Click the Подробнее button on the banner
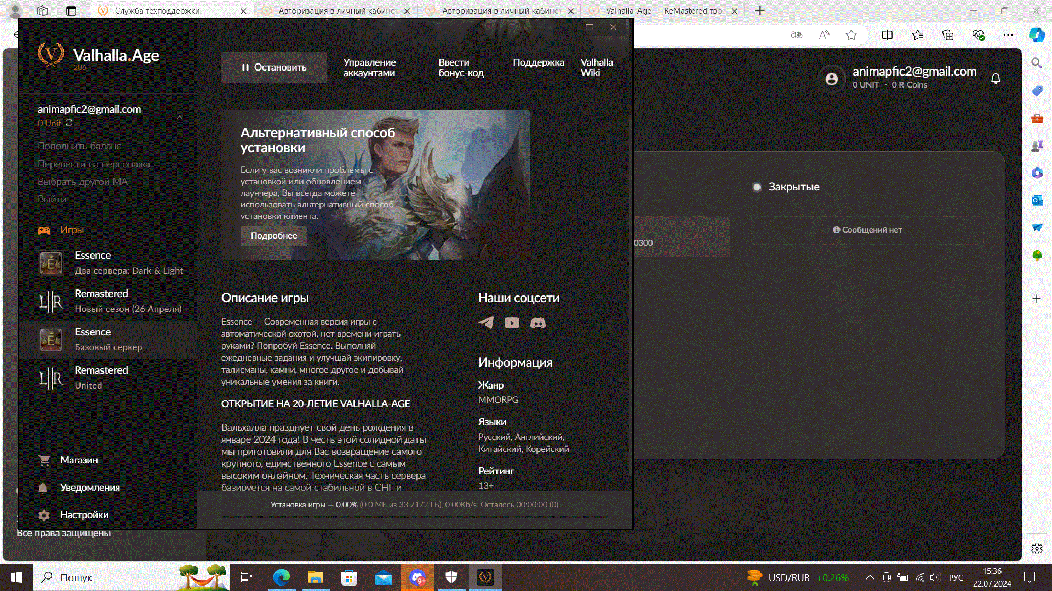Screen dimensions: 1052x591 [274, 236]
